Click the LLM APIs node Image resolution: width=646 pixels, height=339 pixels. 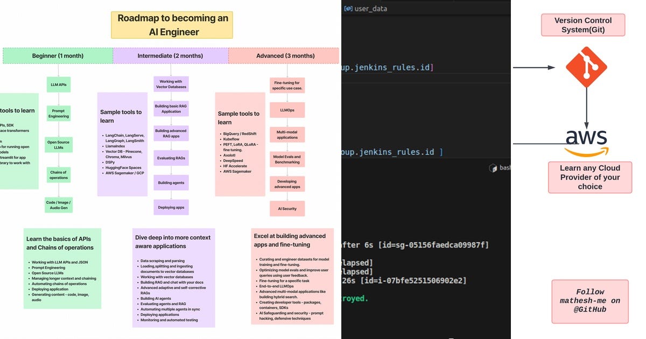coord(58,84)
